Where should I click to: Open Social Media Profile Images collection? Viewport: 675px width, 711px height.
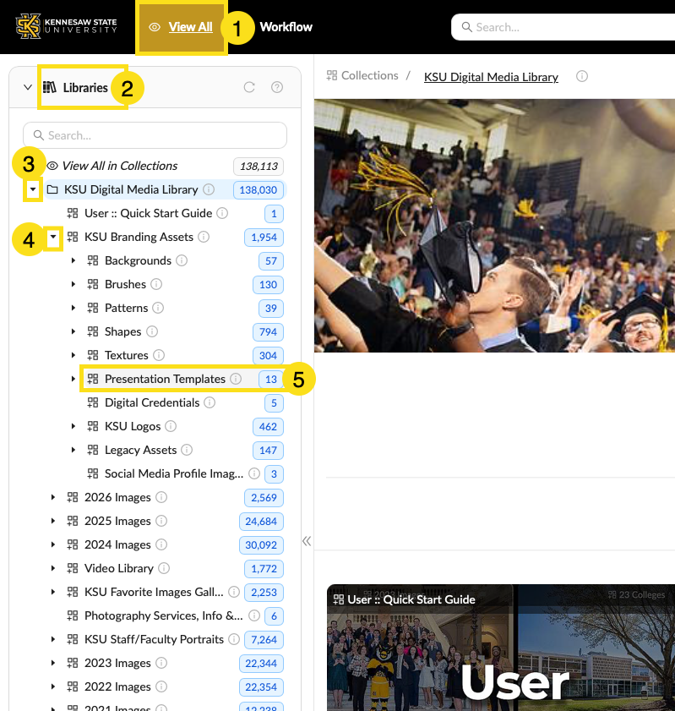point(173,473)
